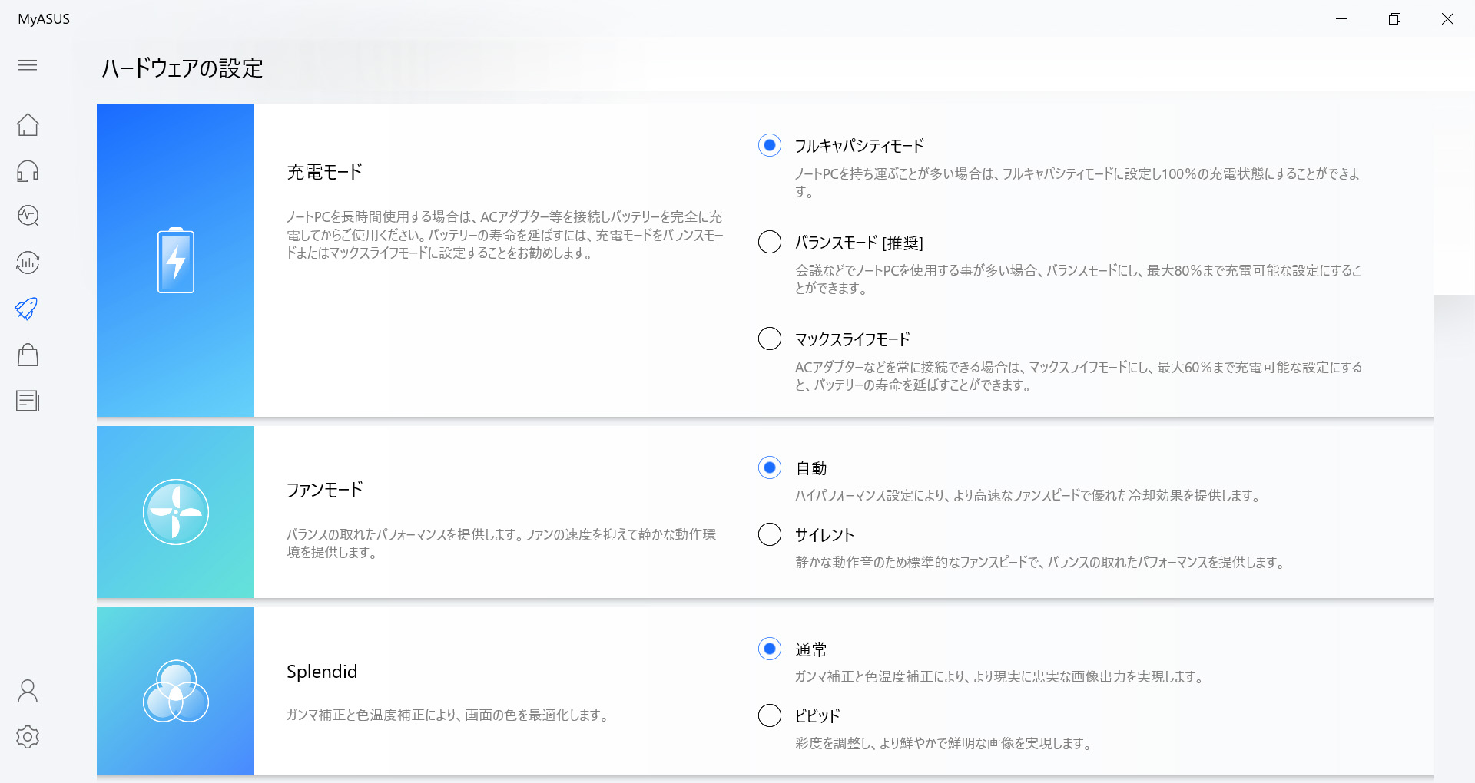The width and height of the screenshot is (1475, 783).
Task: Open the hamburger navigation menu
Action: (x=28, y=66)
